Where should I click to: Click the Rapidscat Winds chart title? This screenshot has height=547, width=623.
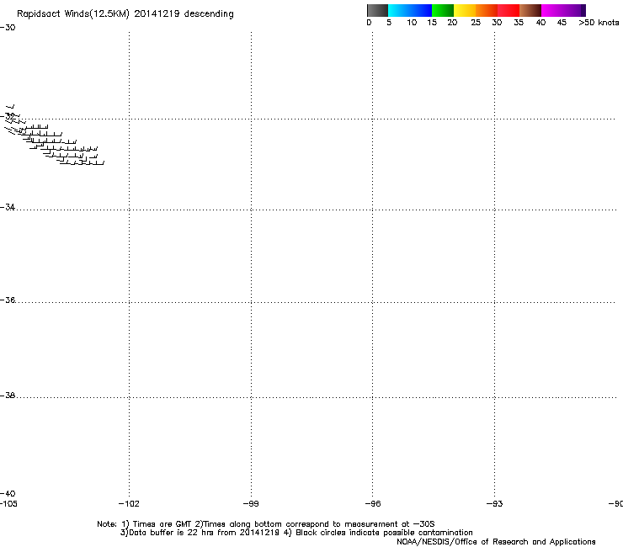coord(125,14)
